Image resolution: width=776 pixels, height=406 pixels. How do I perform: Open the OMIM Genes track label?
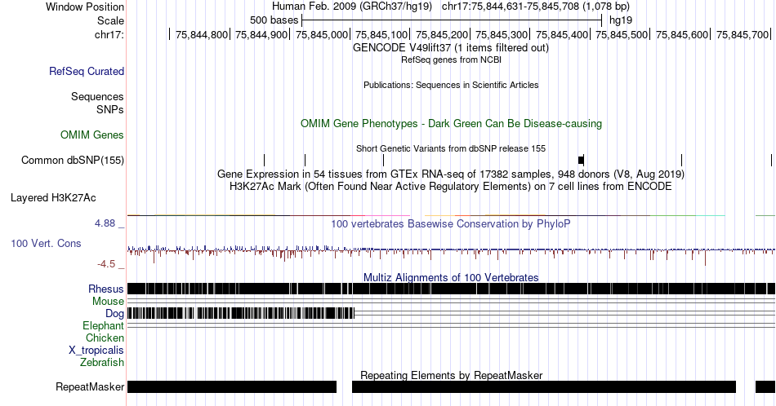(92, 135)
